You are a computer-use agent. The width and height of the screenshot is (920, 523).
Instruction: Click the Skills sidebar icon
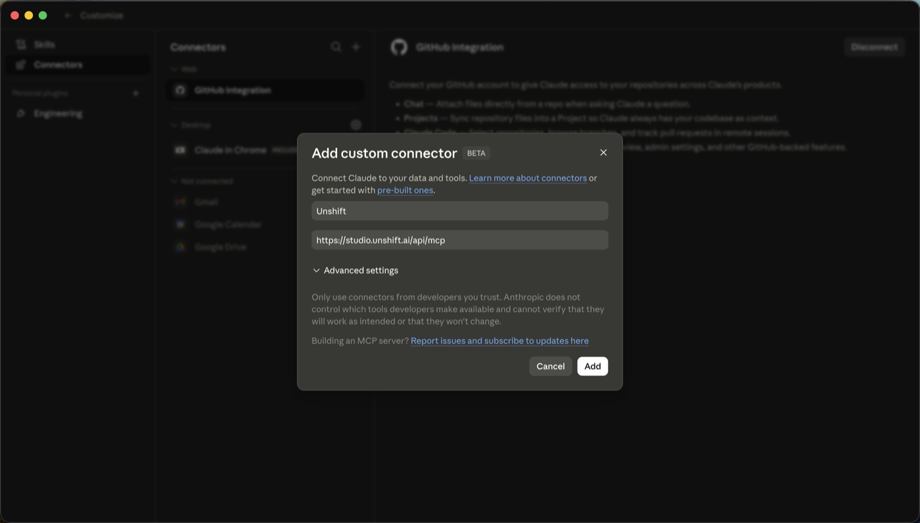tap(21, 44)
